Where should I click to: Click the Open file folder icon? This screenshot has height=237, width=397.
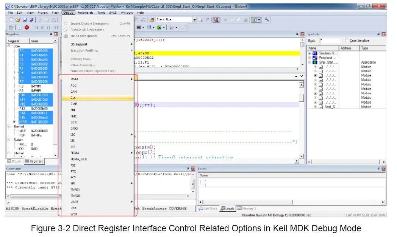coord(18,20)
